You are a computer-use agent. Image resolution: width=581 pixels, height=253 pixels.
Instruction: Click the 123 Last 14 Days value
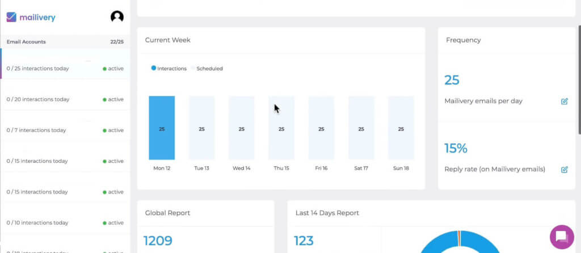[304, 241]
